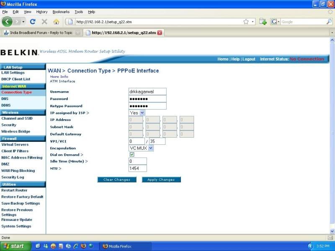
Task: Open the Bookmarks menu
Action: click(61, 12)
